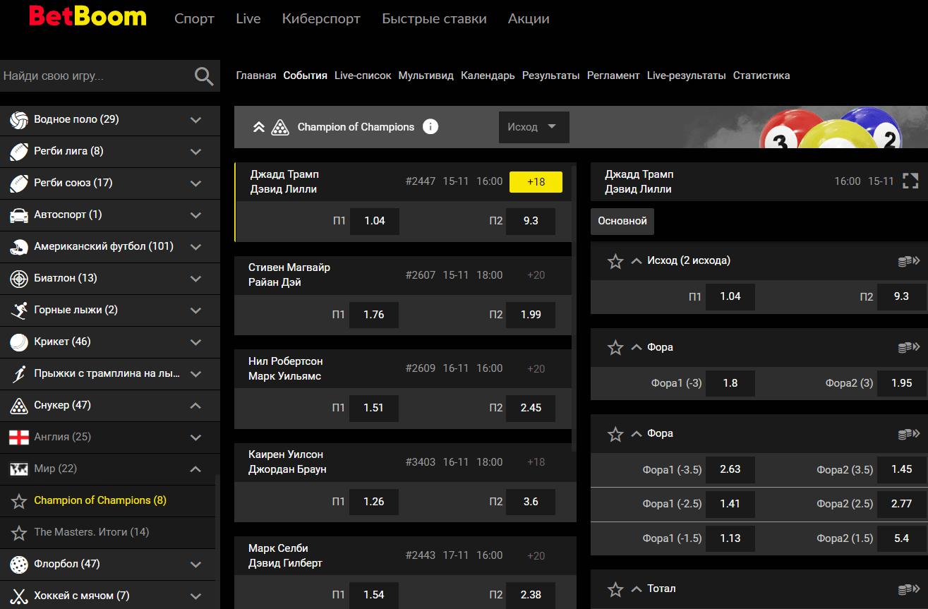Click the search magnifier icon

tap(204, 76)
